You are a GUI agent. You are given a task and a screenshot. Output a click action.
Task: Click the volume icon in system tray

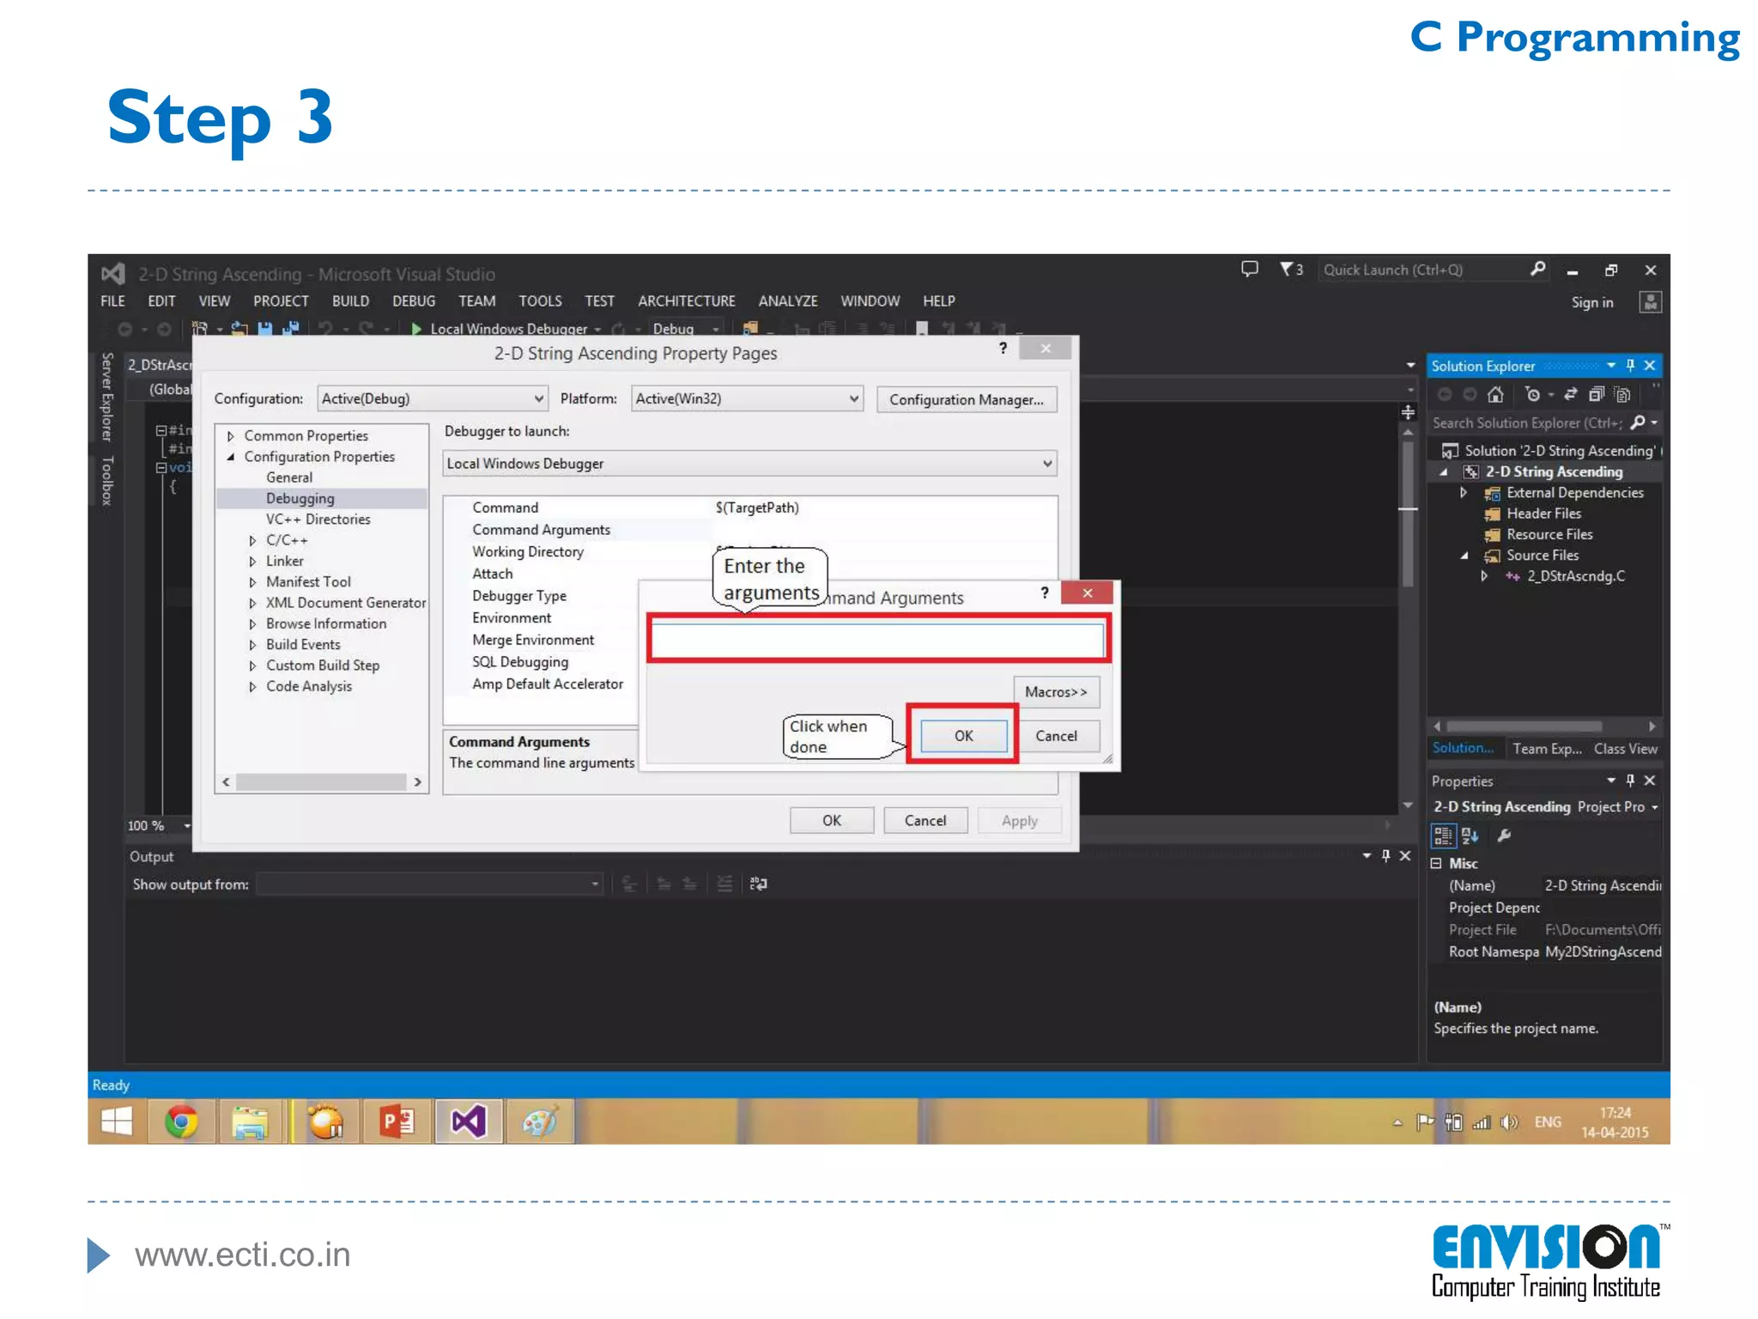coord(1509,1122)
